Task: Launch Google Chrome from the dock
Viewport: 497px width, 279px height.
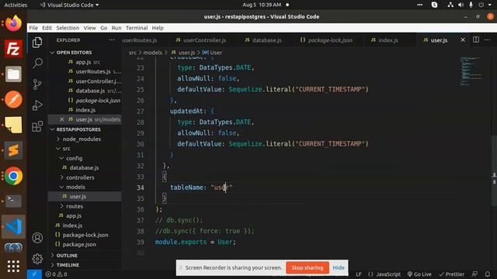Action: point(13,176)
